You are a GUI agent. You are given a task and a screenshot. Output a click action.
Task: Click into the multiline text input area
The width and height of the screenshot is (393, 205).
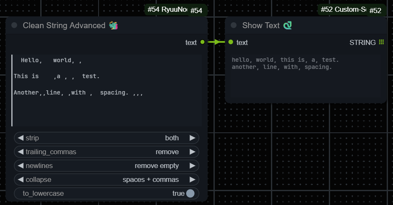coord(107,90)
